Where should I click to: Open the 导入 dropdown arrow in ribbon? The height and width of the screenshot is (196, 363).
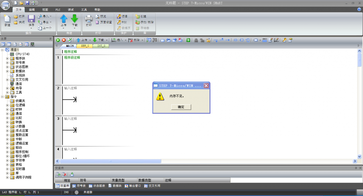pyautogui.click(x=51, y=16)
